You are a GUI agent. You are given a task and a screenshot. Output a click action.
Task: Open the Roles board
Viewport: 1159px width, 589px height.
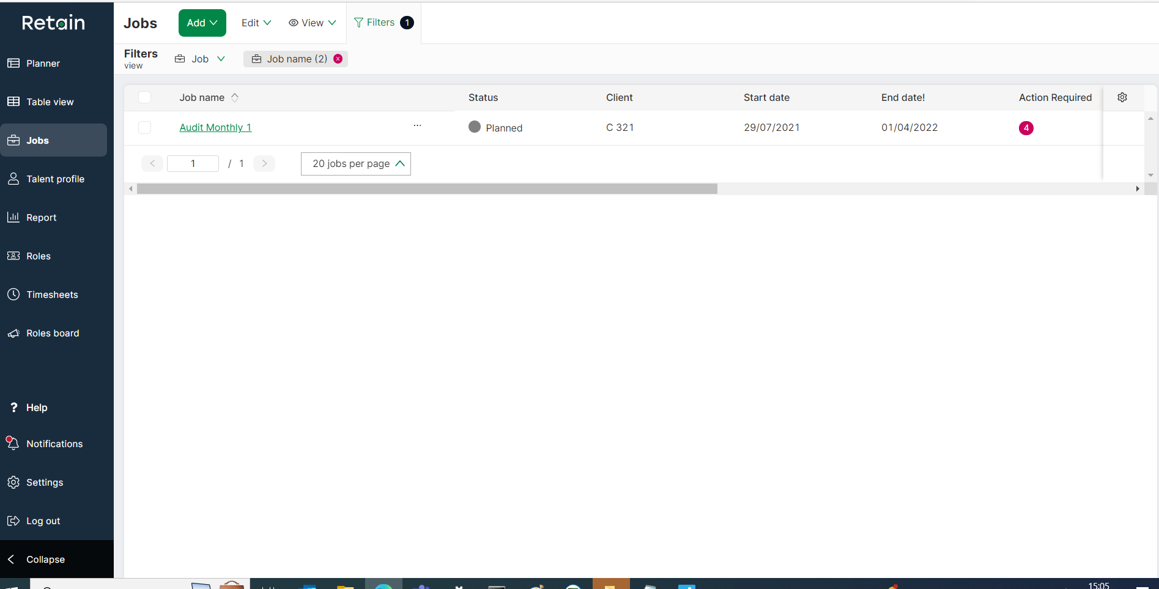(53, 333)
